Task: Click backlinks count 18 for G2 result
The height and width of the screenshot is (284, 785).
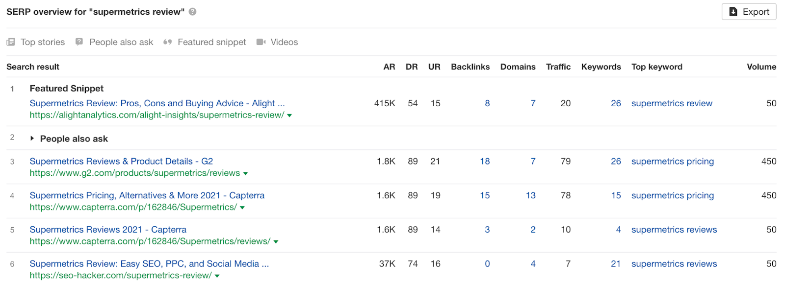Action: pos(485,161)
